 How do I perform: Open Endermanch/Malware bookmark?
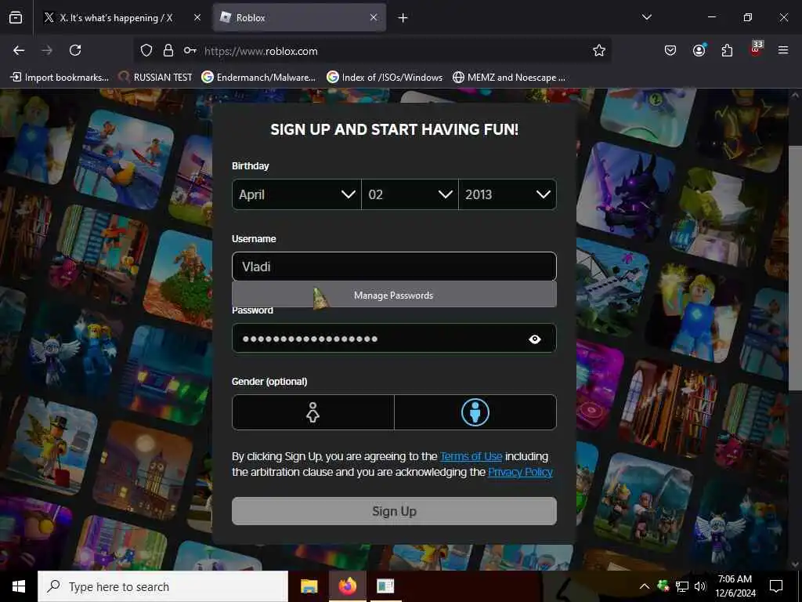pos(258,78)
